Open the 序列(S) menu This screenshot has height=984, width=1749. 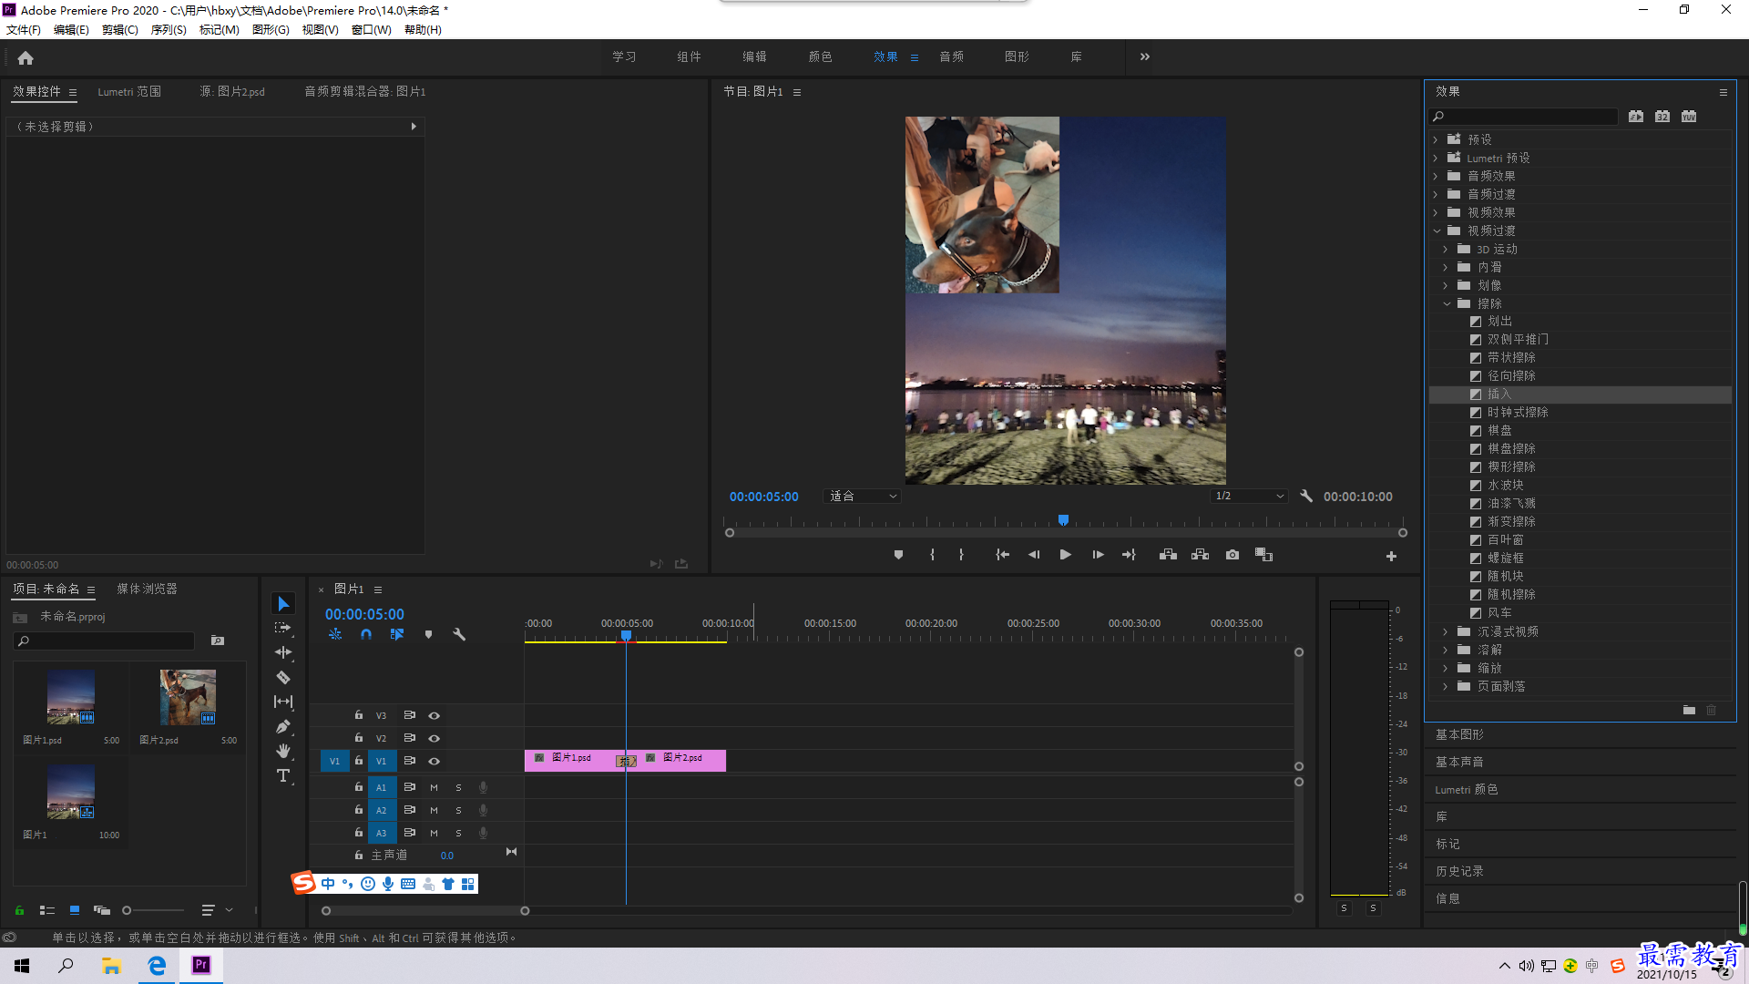point(169,29)
